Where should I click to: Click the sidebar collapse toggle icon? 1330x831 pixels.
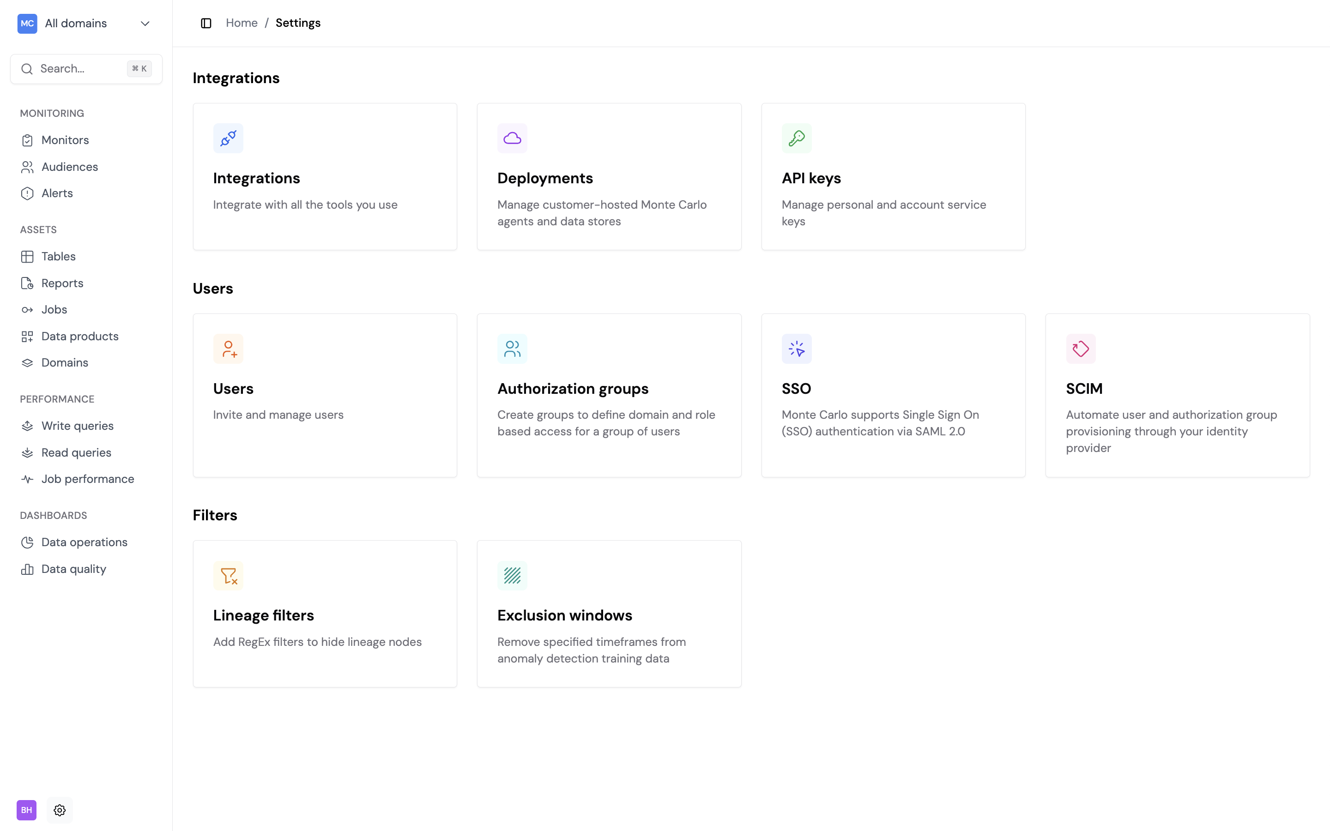point(206,23)
